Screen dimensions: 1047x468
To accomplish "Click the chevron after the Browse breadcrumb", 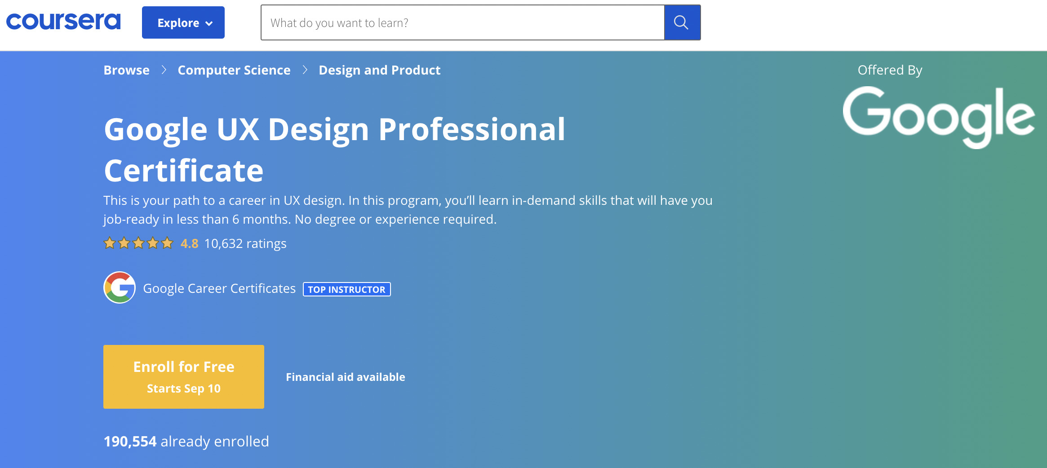I will (x=164, y=70).
